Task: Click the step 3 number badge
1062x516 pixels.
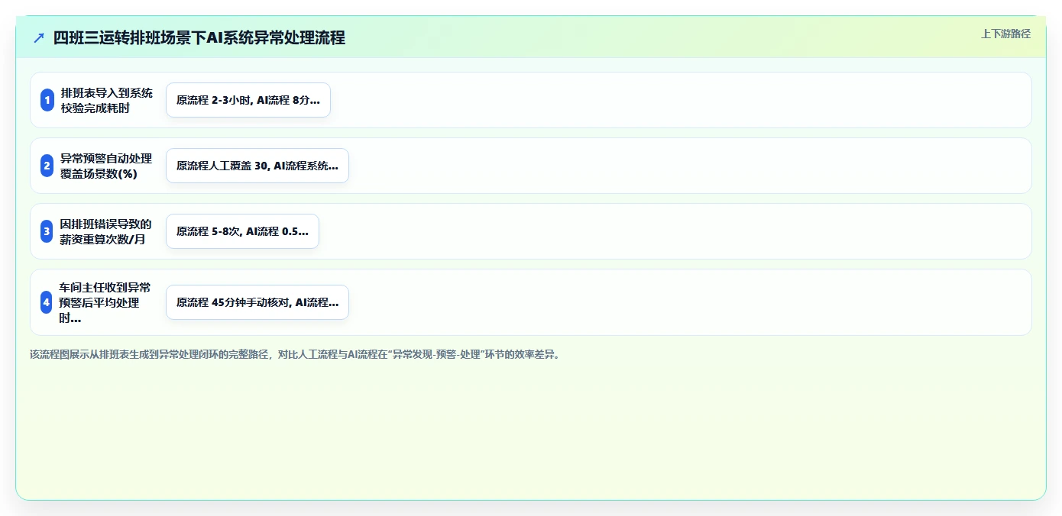Action: pos(47,231)
